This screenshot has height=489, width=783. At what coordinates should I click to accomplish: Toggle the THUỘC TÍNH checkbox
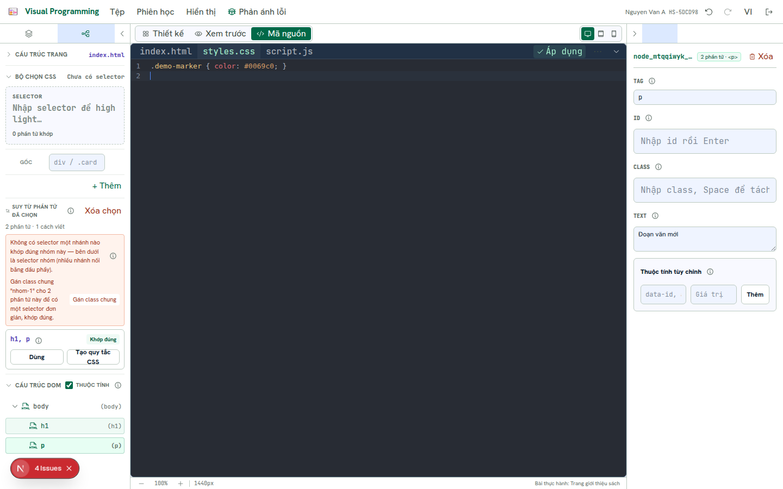pyautogui.click(x=69, y=385)
